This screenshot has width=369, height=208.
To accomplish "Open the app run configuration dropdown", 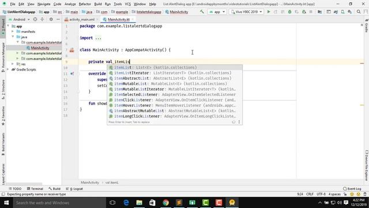I will (217, 12).
